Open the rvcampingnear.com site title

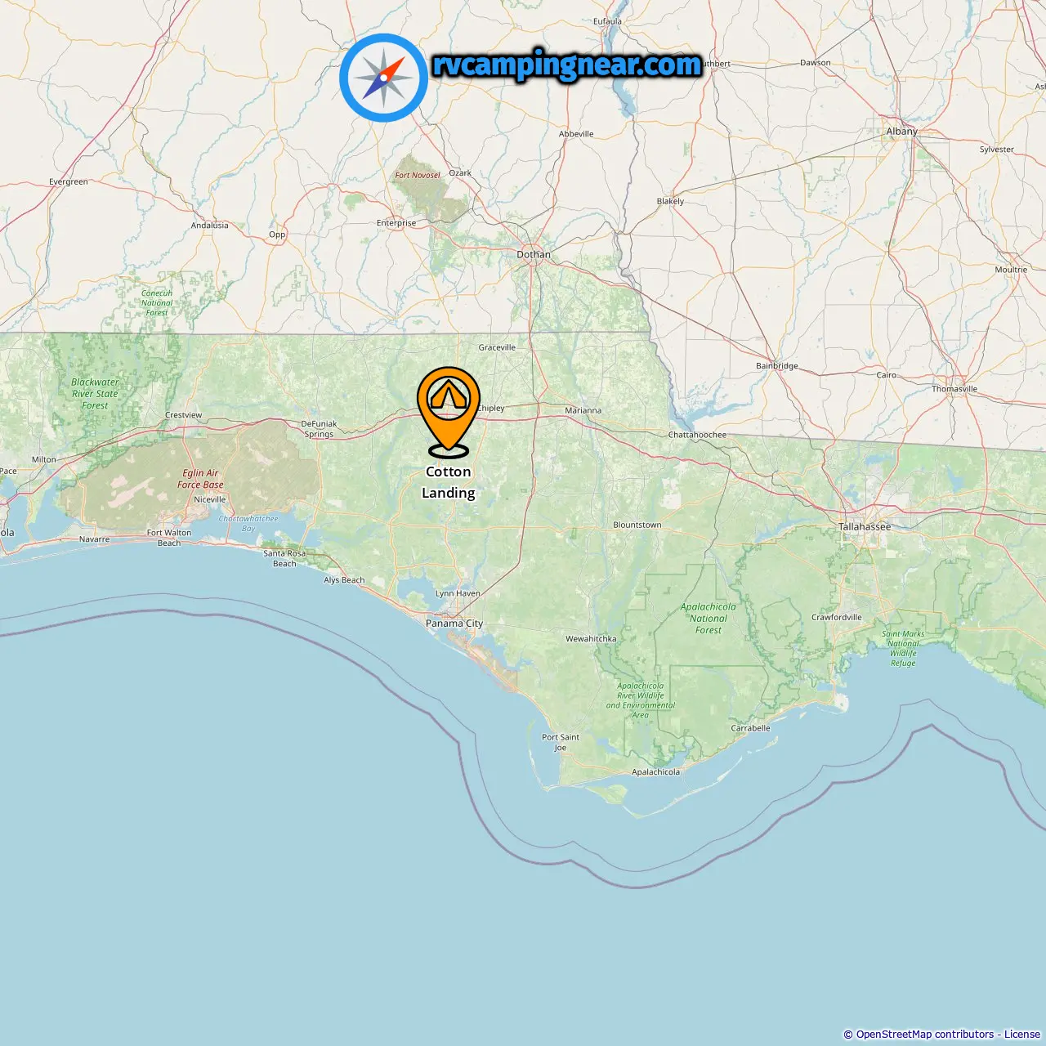(567, 65)
